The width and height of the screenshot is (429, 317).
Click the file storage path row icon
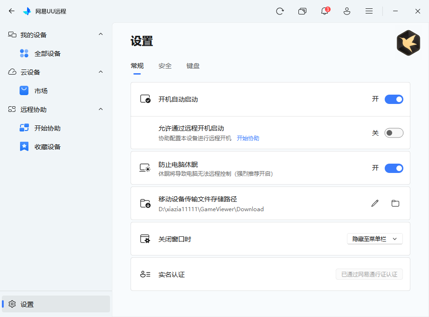click(145, 203)
